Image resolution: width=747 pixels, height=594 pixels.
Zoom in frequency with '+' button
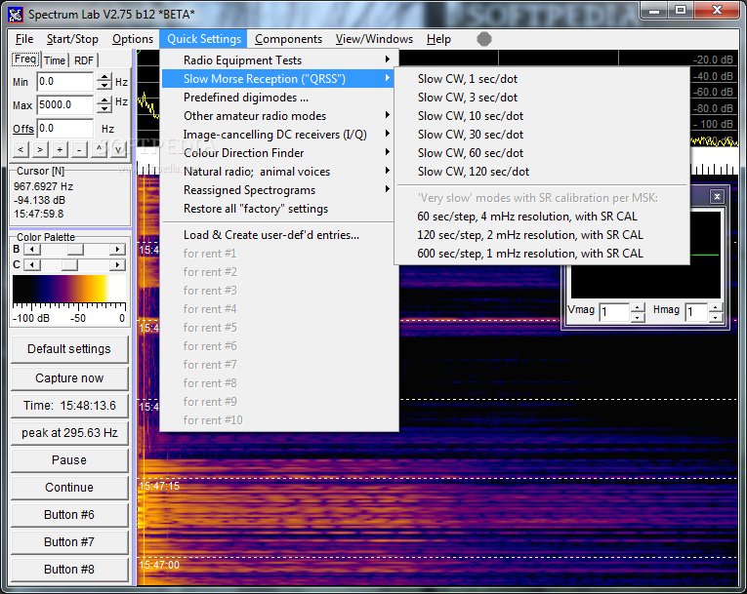tap(60, 149)
